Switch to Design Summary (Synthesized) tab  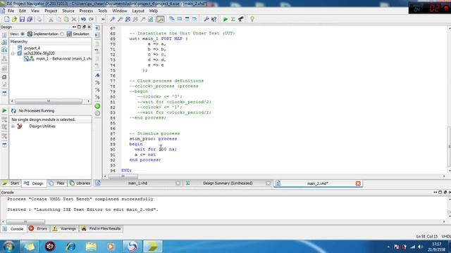[x=228, y=183]
